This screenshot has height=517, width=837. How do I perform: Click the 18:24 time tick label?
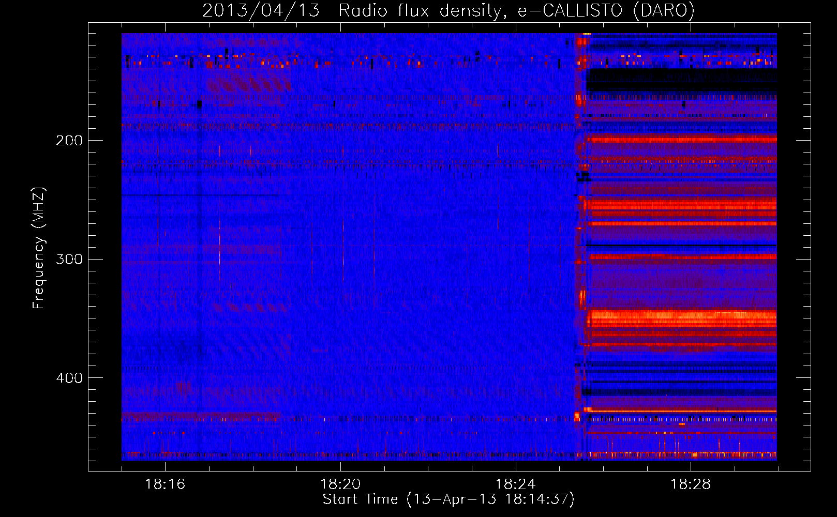point(516,484)
